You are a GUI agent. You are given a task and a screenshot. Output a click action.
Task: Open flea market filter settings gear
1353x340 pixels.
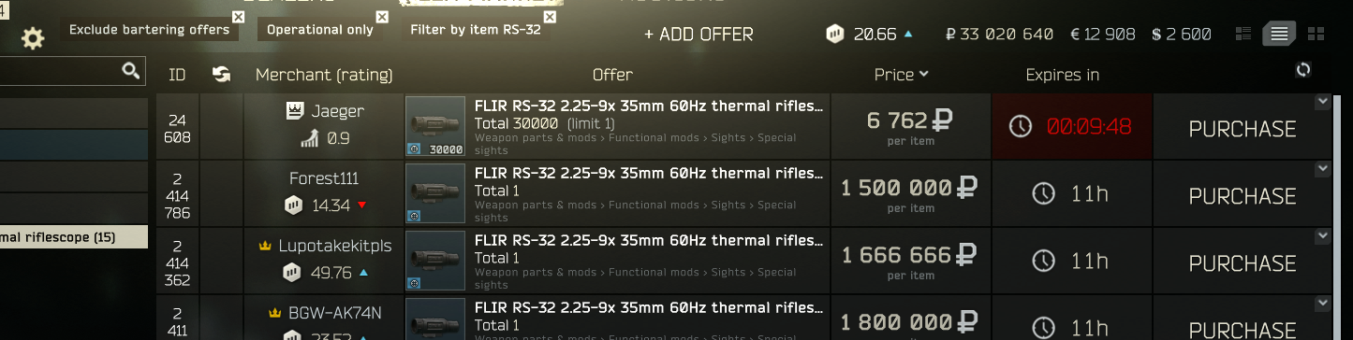(x=34, y=38)
